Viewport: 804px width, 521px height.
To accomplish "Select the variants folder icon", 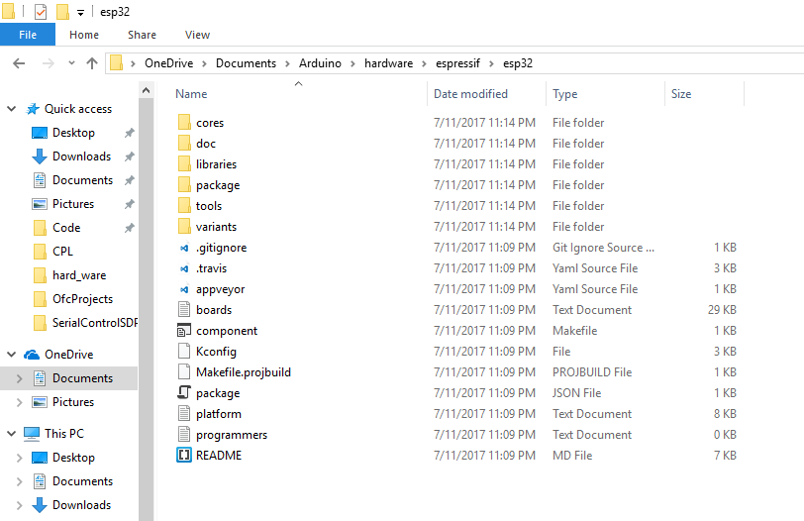I will click(184, 227).
